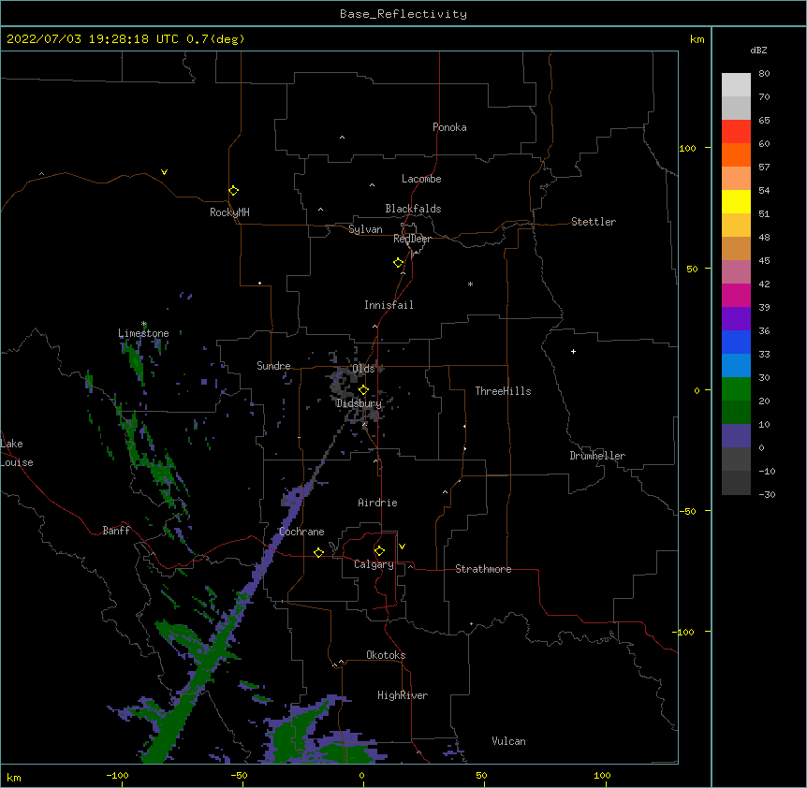Select the magenta swatch between 42 and 39 dBZ
This screenshot has height=788, width=807.
[736, 295]
